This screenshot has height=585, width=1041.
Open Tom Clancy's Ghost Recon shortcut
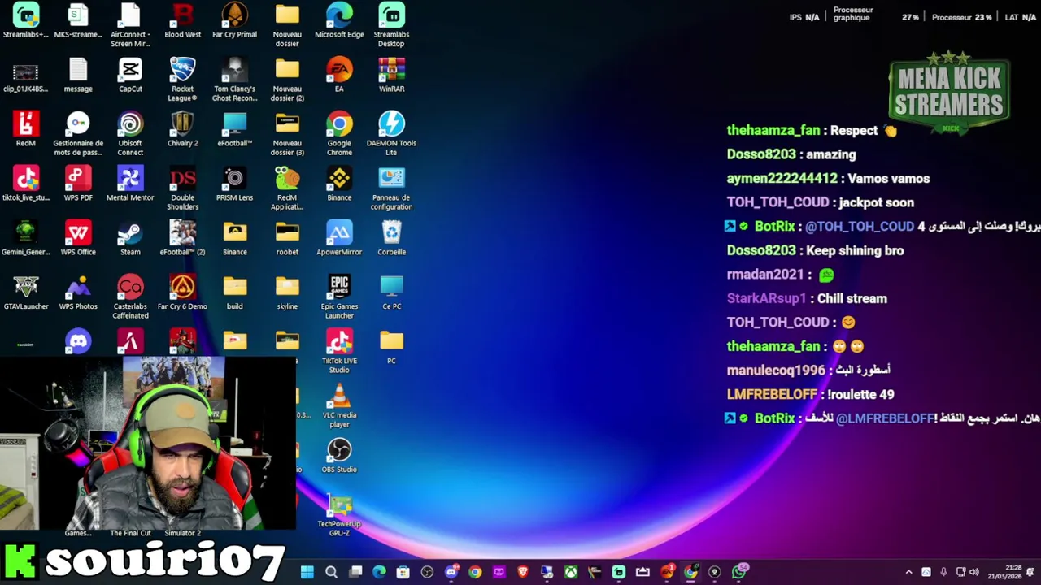click(234, 80)
